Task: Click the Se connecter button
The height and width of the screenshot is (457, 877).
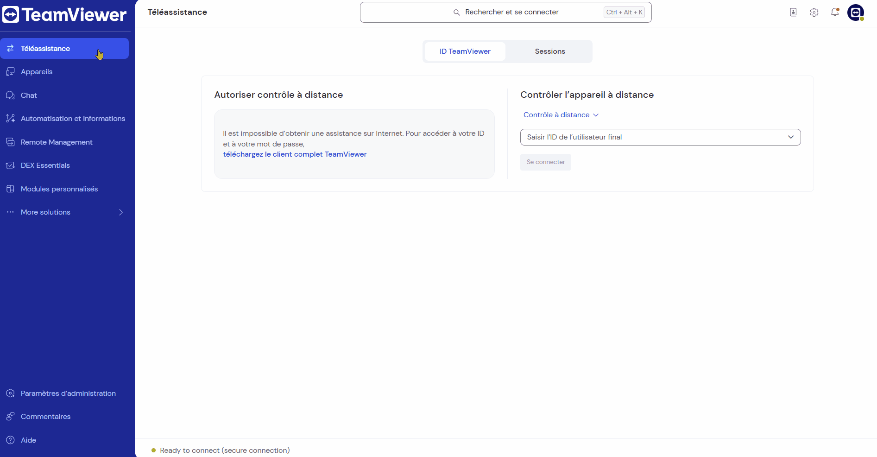Action: (546, 162)
